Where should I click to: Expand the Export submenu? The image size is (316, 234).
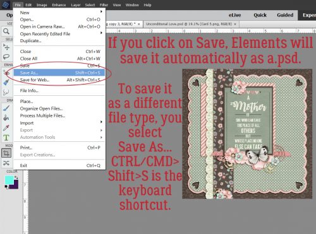click(59, 130)
